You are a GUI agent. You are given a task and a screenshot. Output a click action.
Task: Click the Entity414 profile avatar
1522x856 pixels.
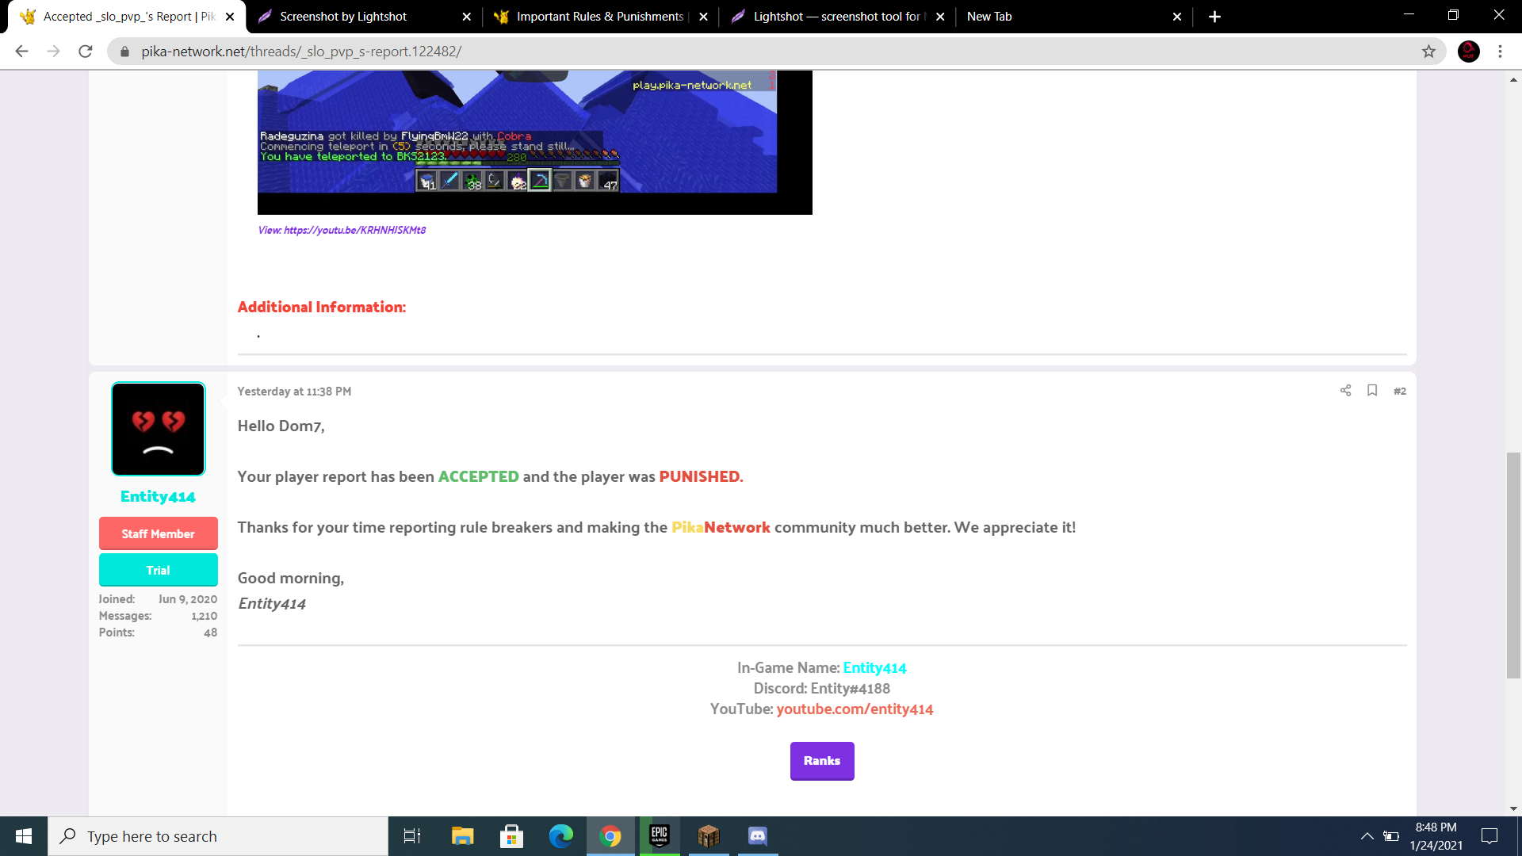pos(158,429)
